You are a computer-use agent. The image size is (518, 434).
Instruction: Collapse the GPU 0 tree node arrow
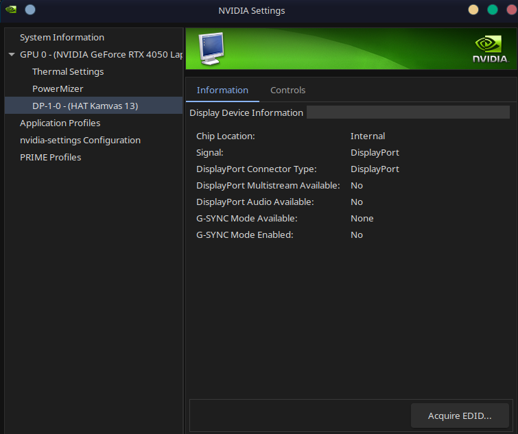pyautogui.click(x=12, y=55)
